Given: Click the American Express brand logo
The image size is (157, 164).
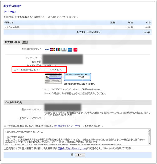Looking at the screenshot, I should (x=69, y=49).
